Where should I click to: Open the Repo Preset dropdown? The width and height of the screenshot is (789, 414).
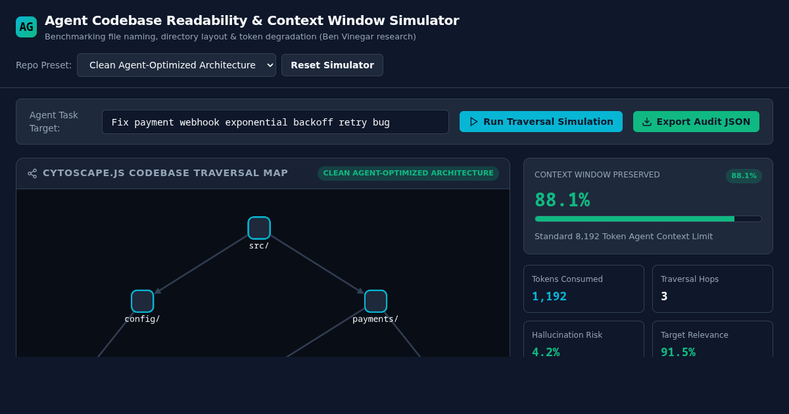click(176, 65)
